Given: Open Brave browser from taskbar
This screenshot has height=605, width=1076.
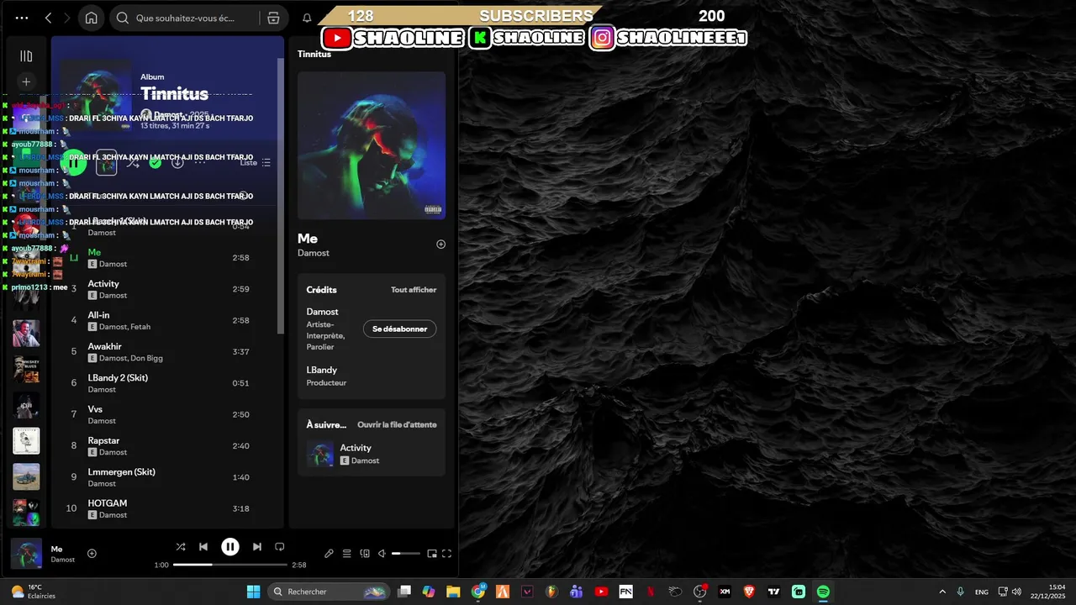Looking at the screenshot, I should pos(749,592).
